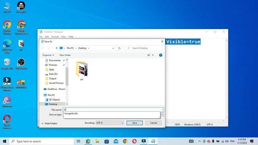Image resolution: width=258 pixels, height=145 pixels.
Task: Select Microsoft Edge desktop icon
Action: point(7,46)
